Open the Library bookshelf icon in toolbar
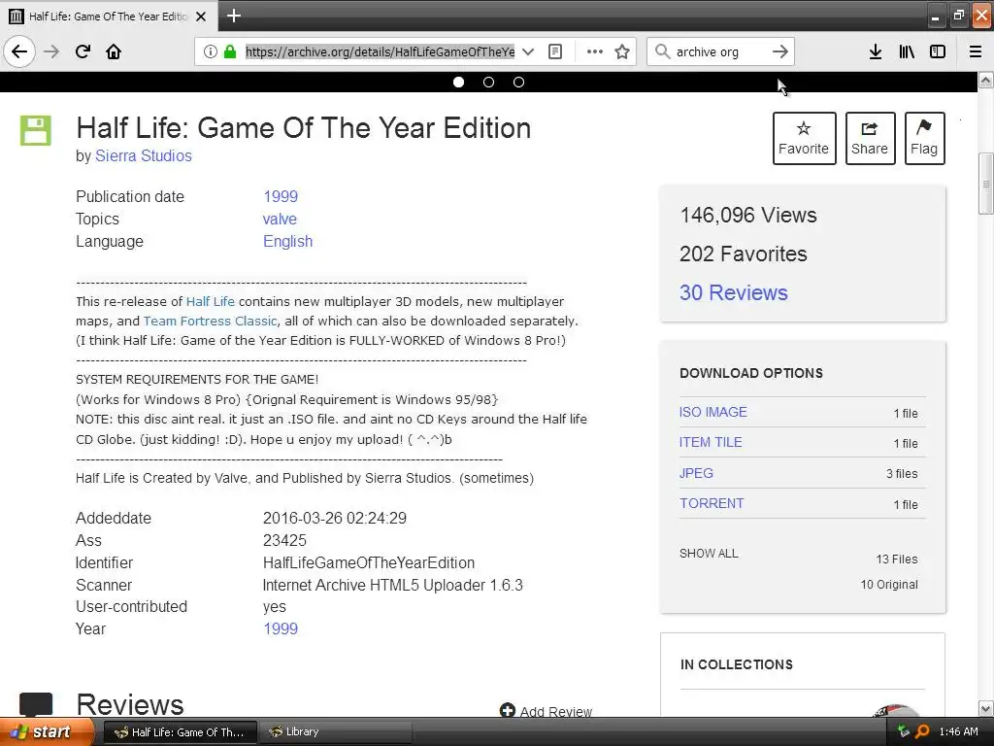This screenshot has height=746, width=994. 907,51
